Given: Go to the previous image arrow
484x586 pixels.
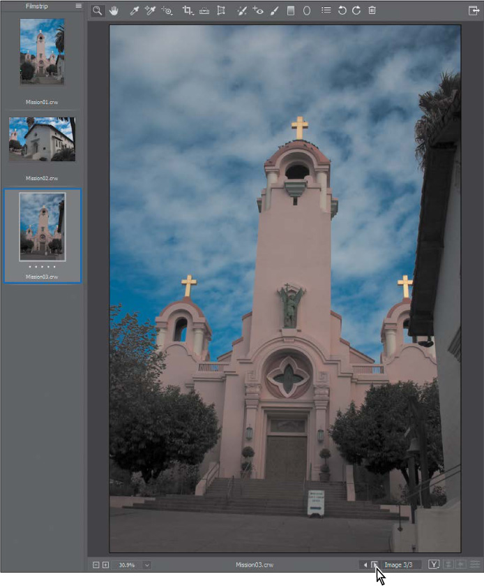Looking at the screenshot, I should (x=365, y=565).
